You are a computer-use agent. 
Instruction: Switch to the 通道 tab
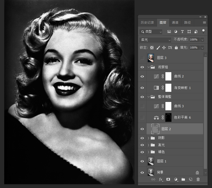pyautogui.click(x=175, y=22)
